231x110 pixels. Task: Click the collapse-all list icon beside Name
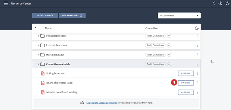(37, 28)
